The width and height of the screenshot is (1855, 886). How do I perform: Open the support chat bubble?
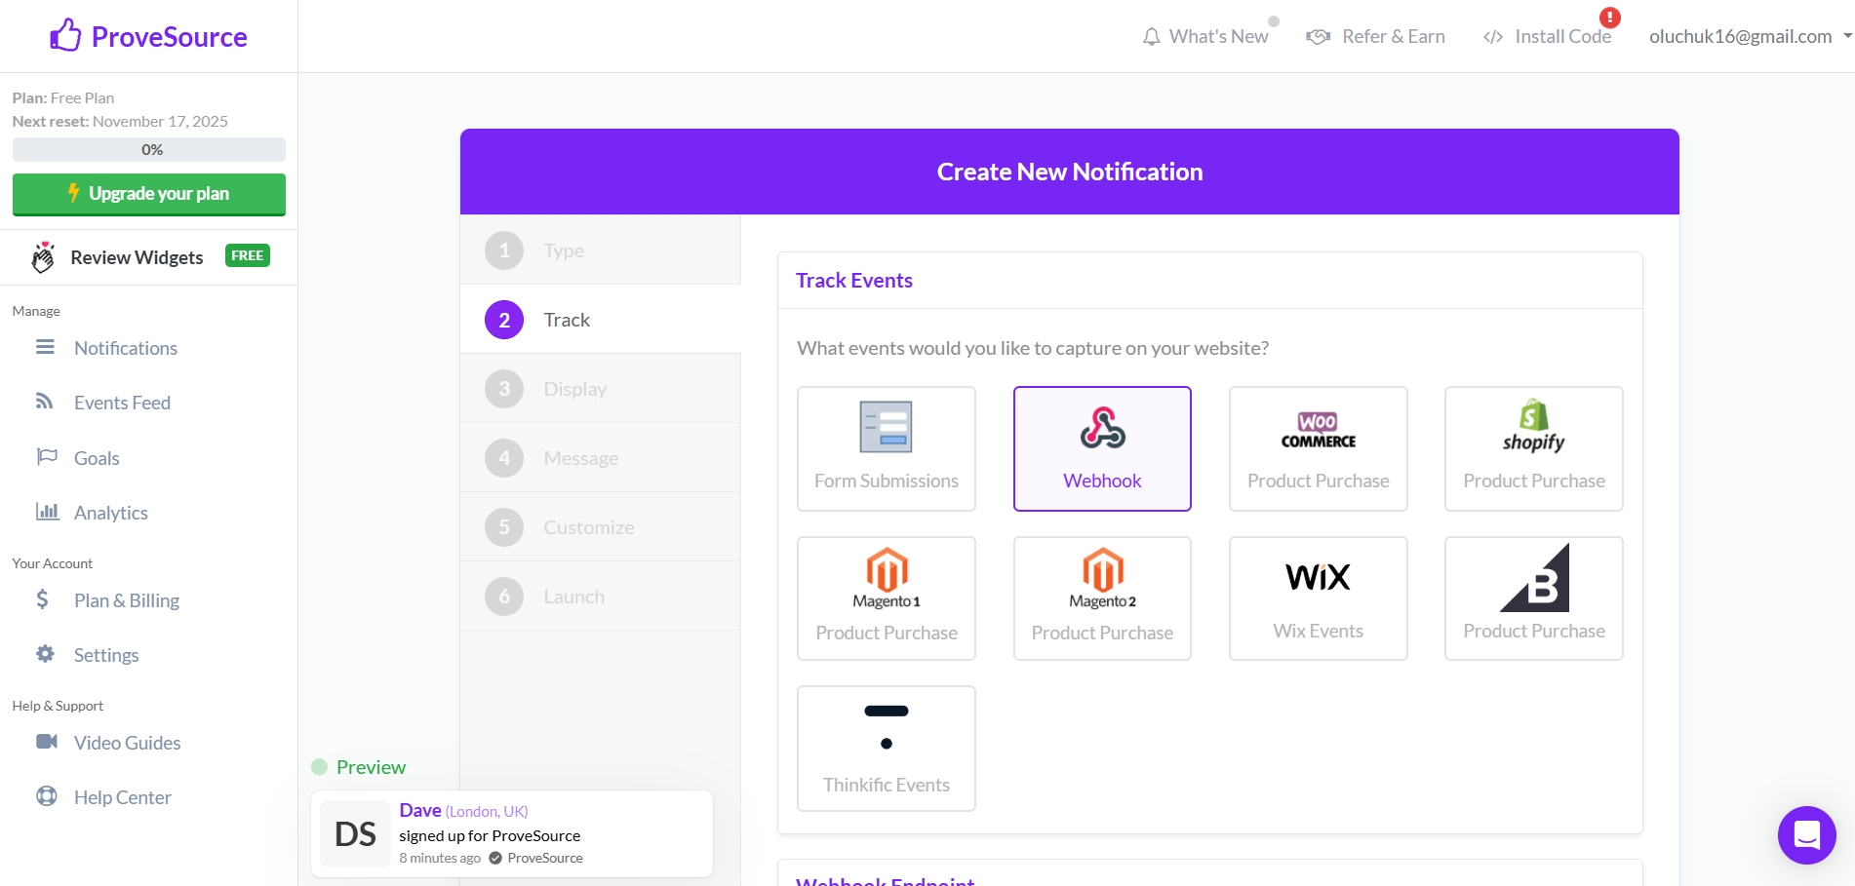point(1806,835)
